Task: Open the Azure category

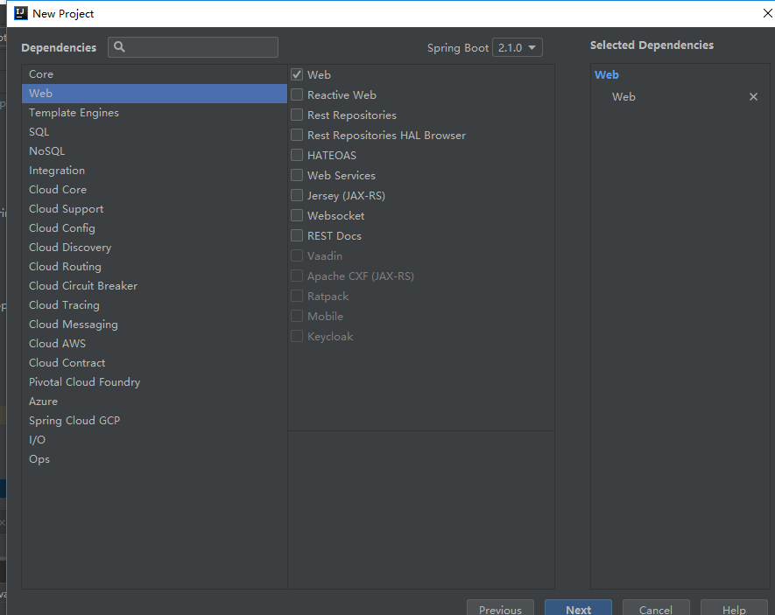Action: 154,402
